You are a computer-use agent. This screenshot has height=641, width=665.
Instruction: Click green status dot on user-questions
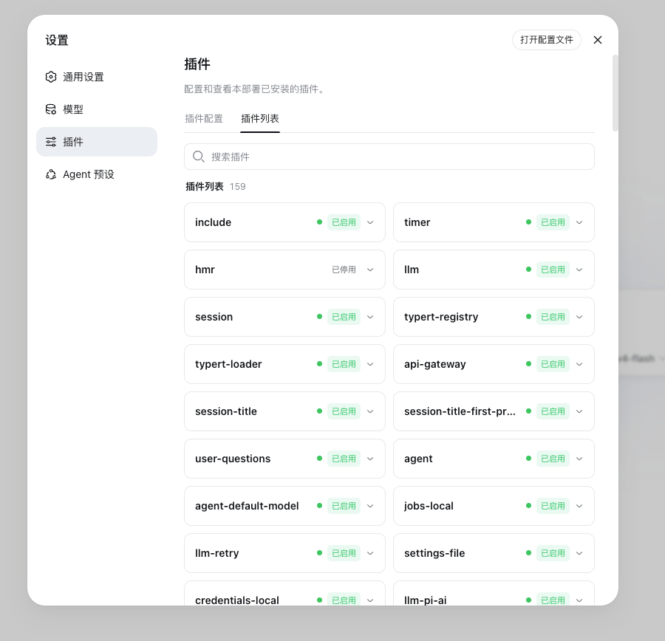click(319, 459)
